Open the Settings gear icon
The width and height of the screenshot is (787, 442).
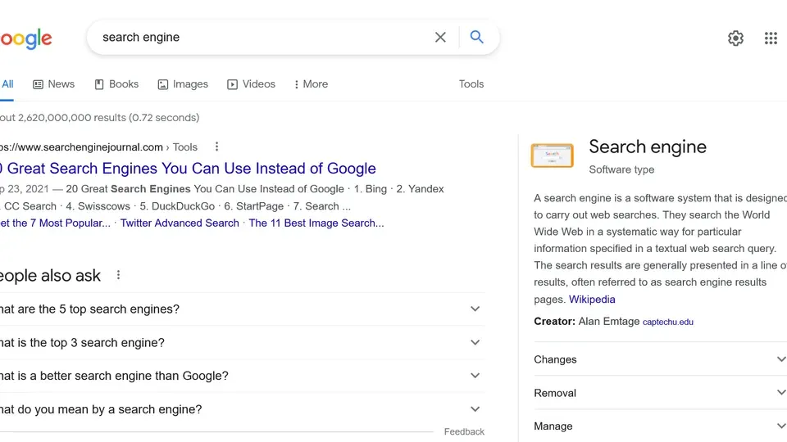coord(735,38)
